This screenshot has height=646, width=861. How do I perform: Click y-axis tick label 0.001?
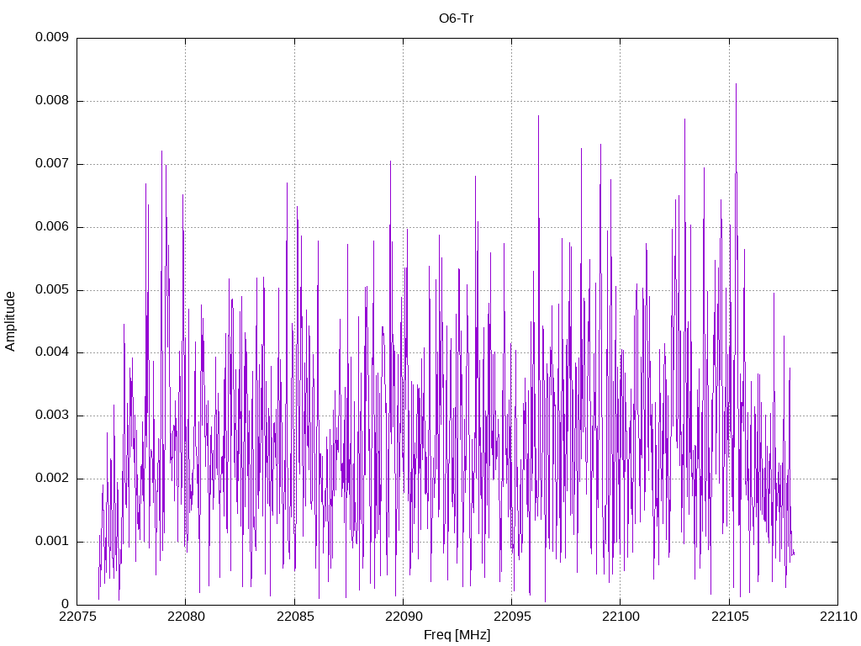pyautogui.click(x=51, y=541)
